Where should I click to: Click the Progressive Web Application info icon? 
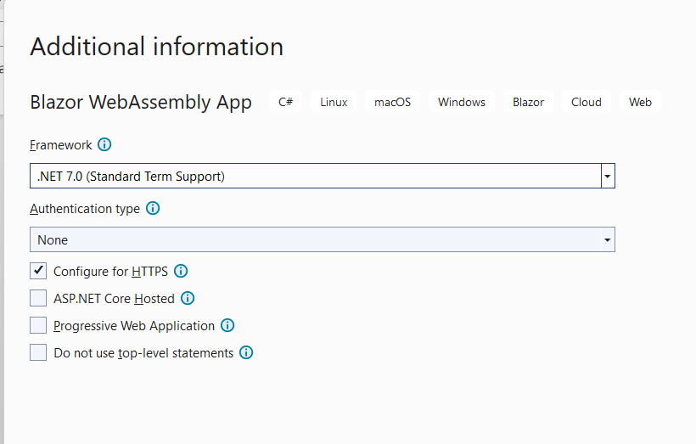(x=227, y=326)
